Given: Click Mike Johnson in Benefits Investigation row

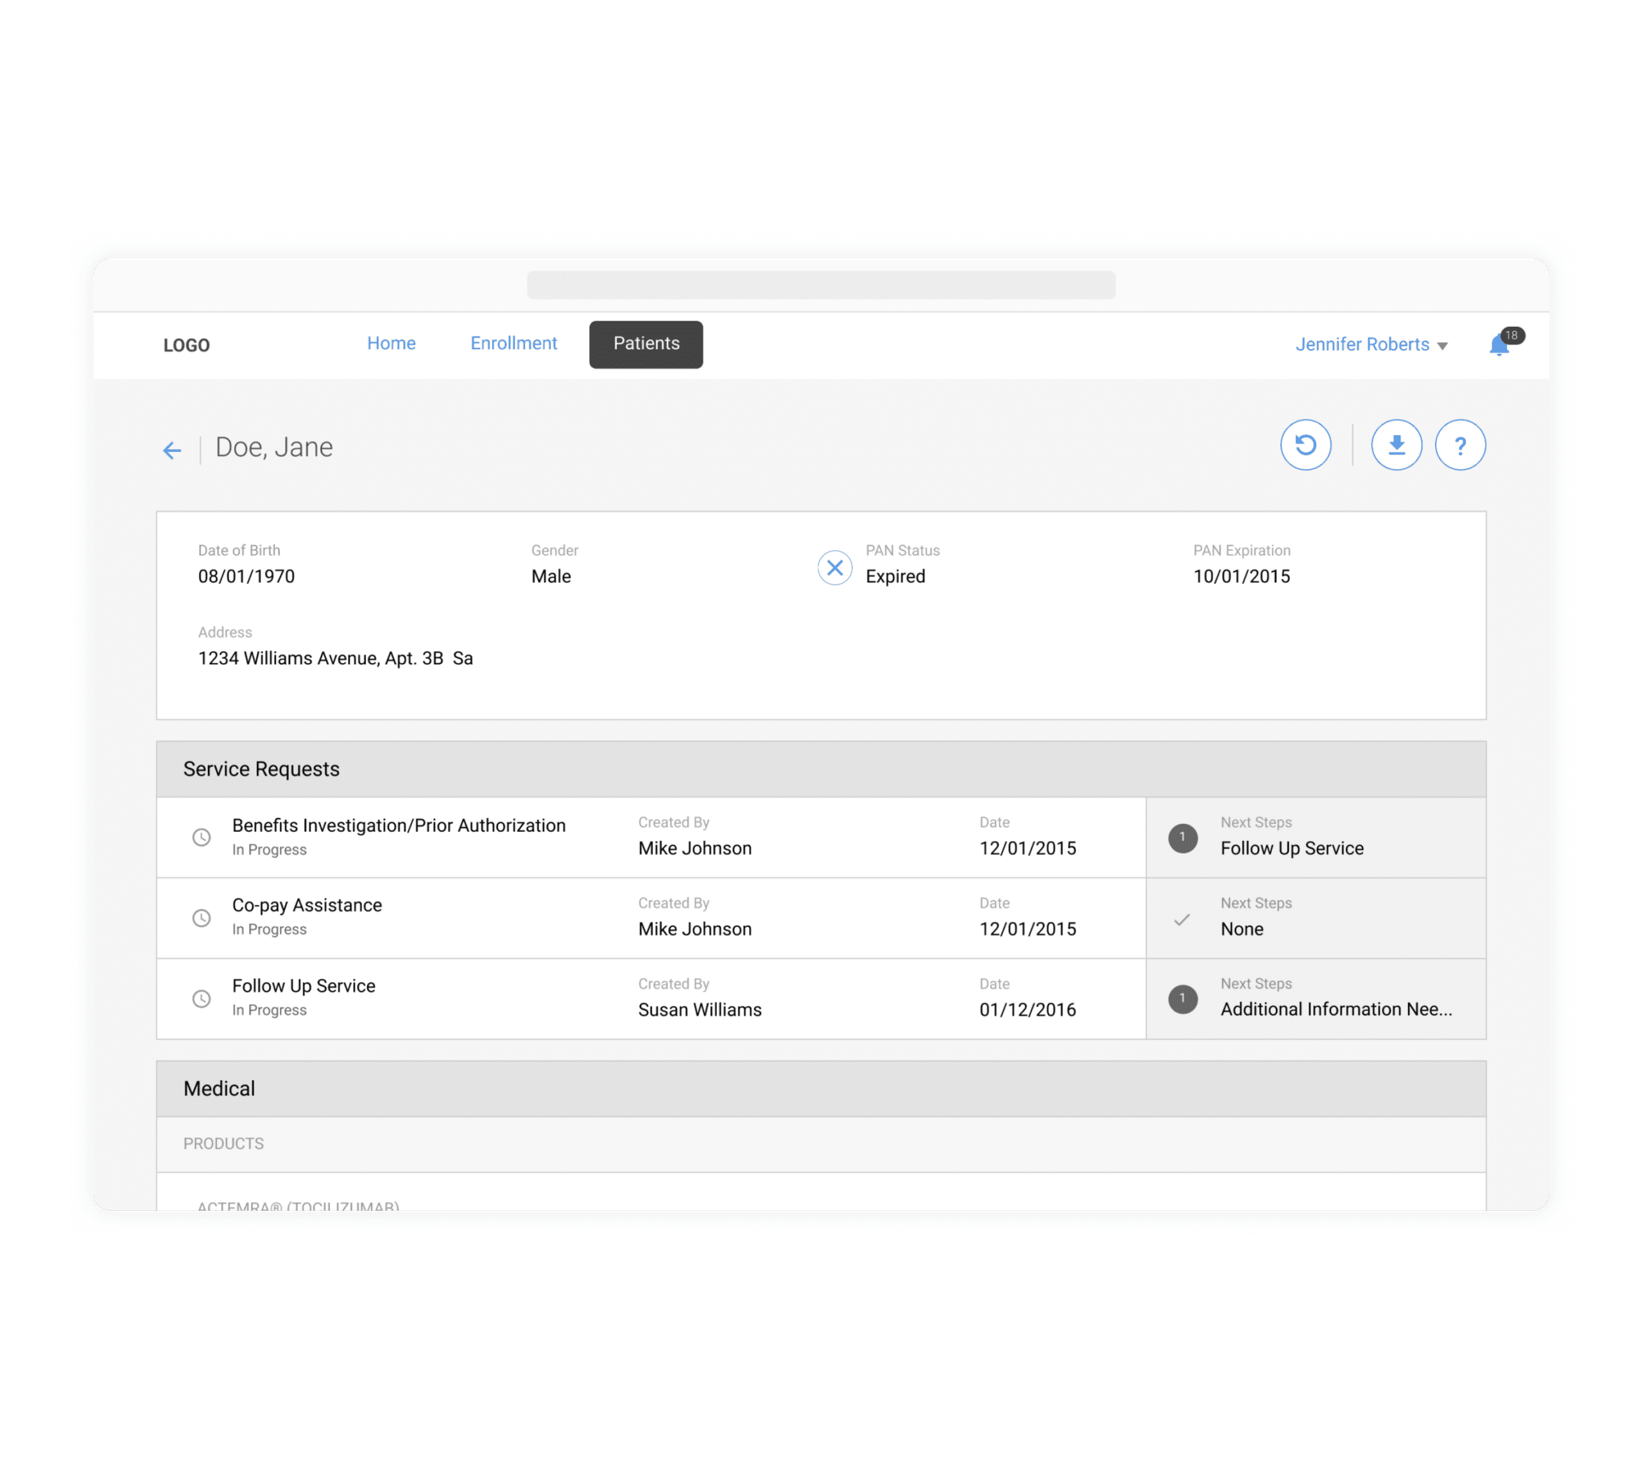Looking at the screenshot, I should coord(694,848).
